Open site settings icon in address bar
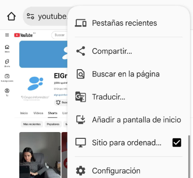 [x=30, y=16]
